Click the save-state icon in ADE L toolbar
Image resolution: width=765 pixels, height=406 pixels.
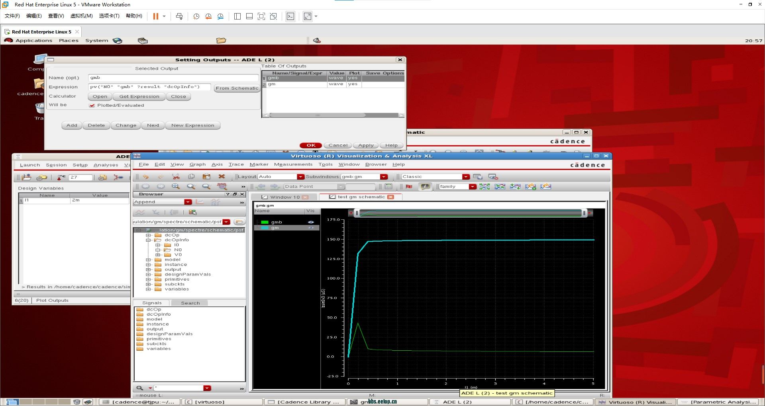27,177
